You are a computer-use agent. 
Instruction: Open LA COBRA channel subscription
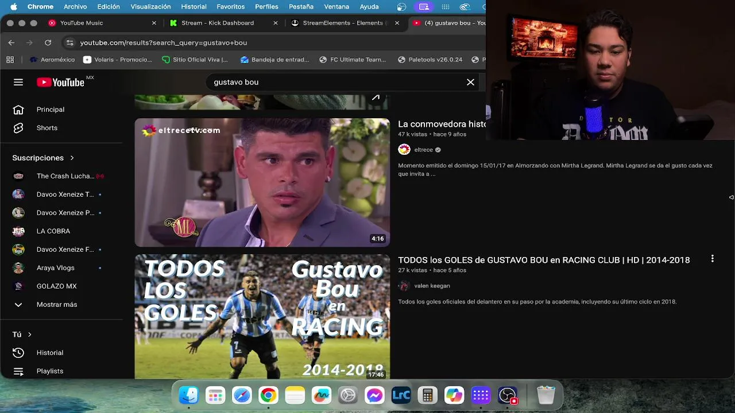tap(53, 231)
